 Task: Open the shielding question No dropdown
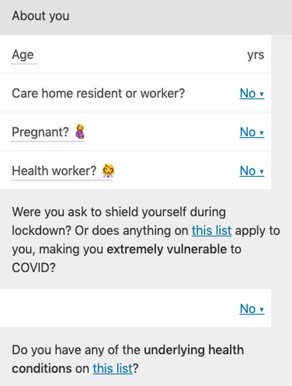point(252,309)
